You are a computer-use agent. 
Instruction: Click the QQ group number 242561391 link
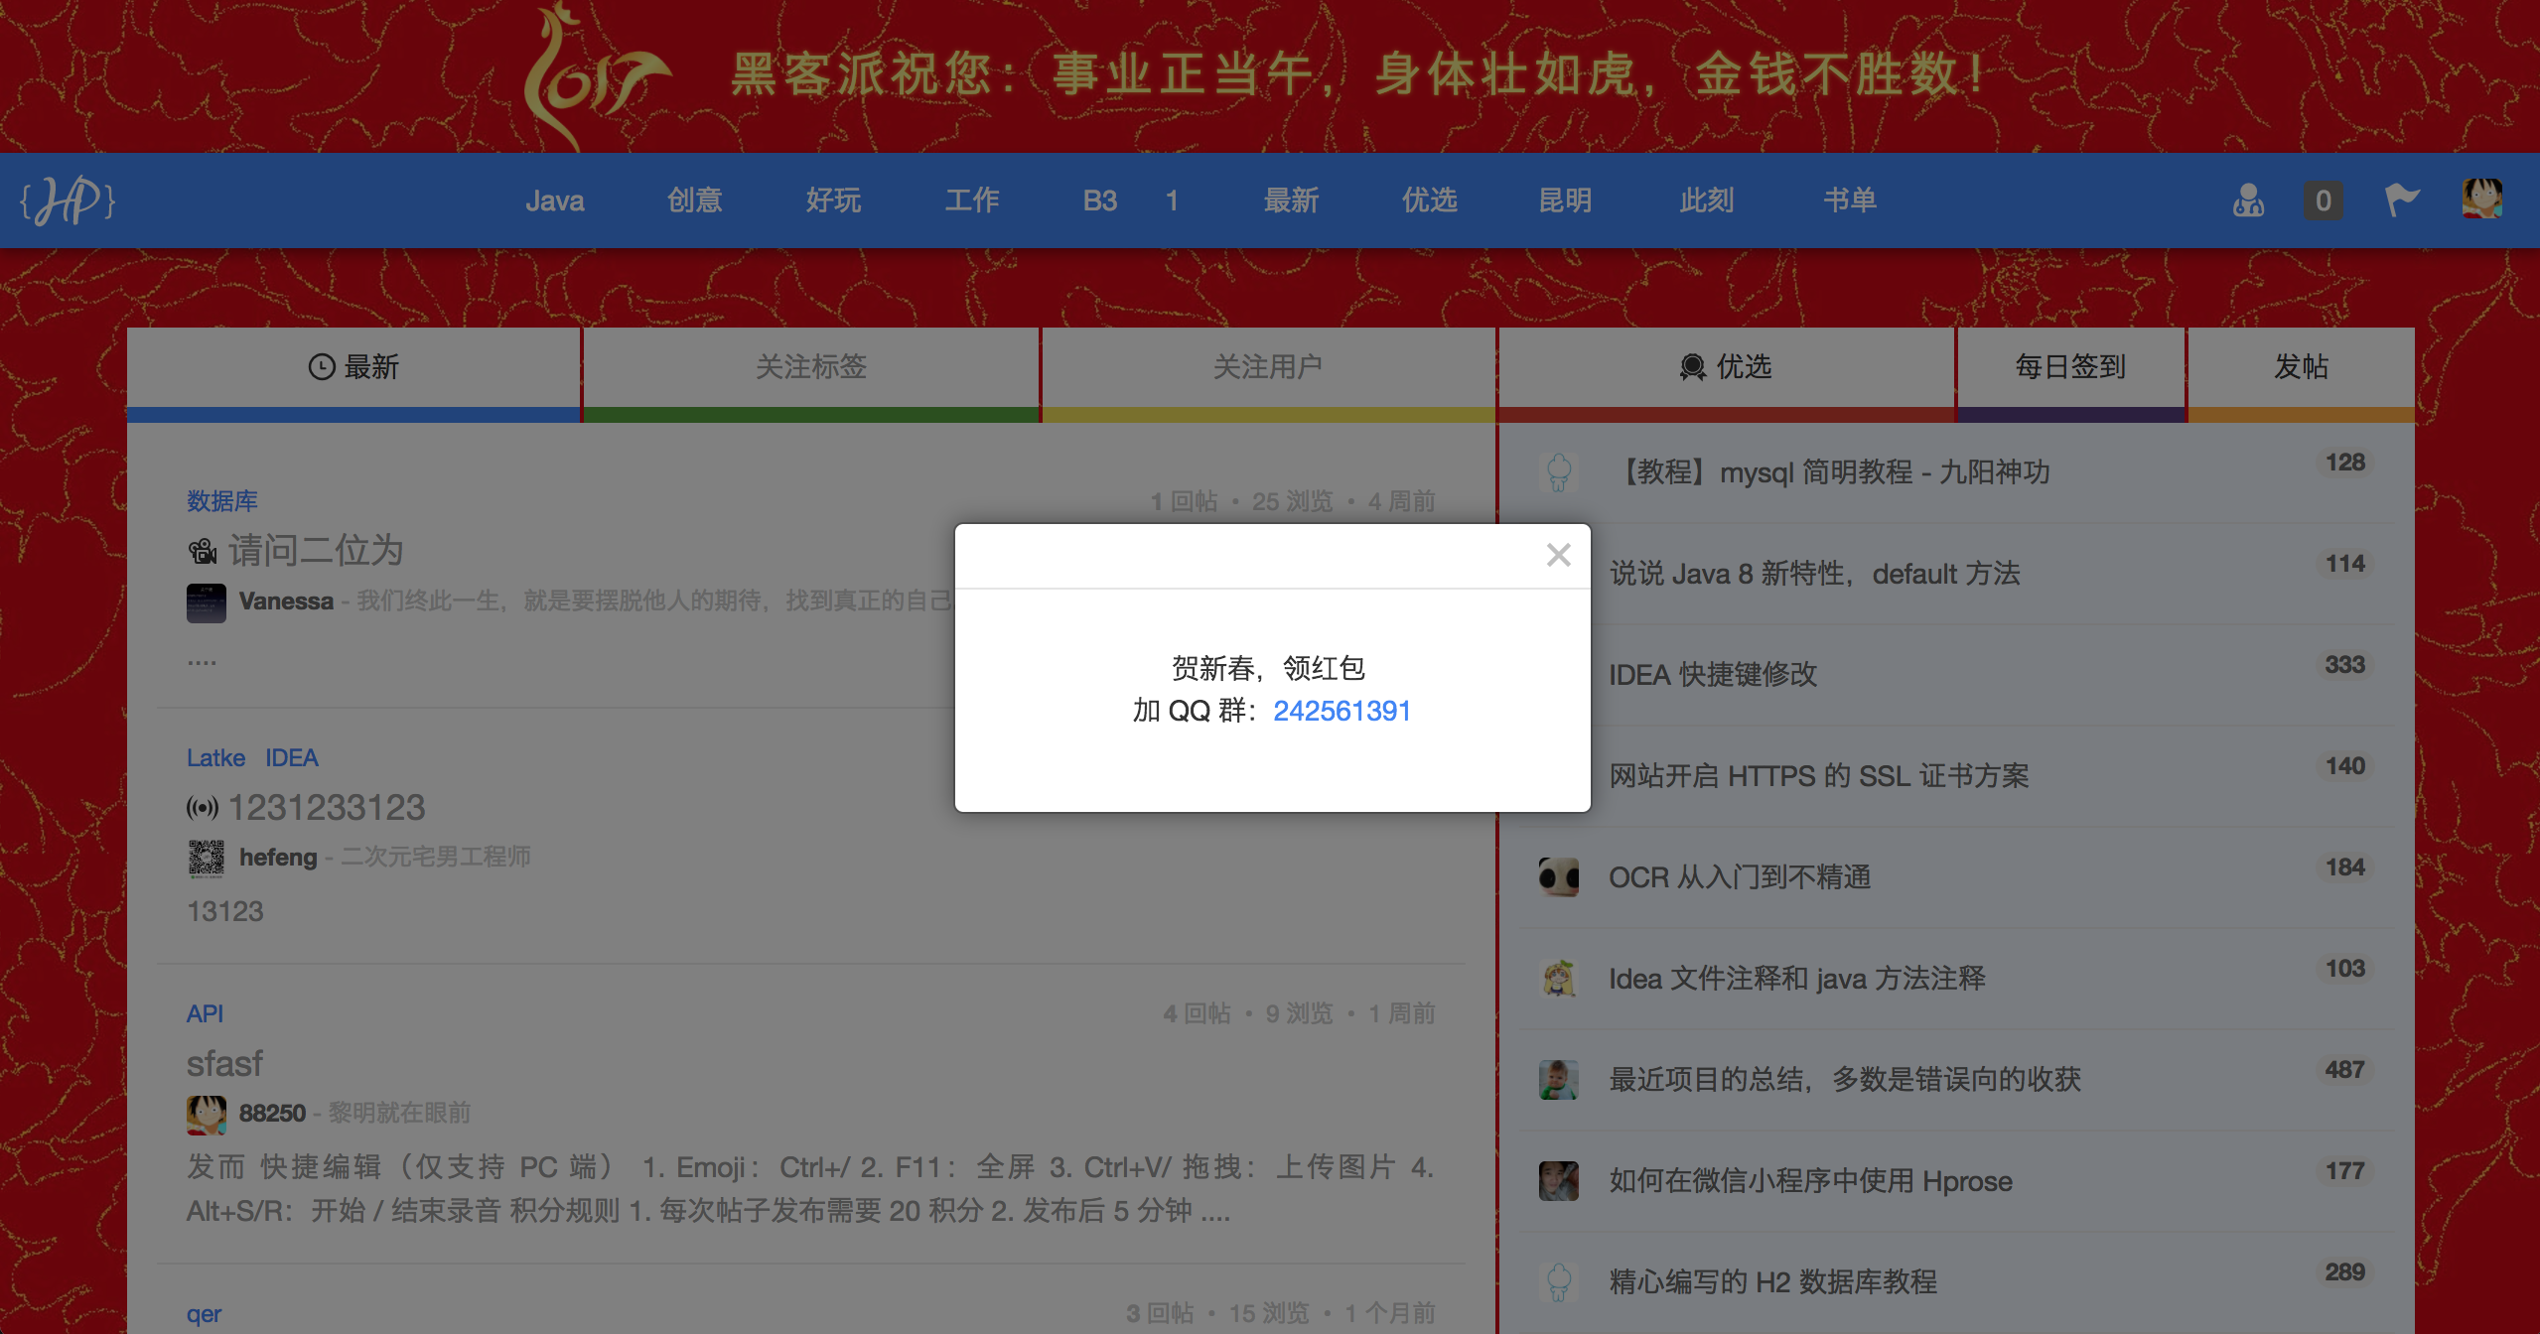(1342, 710)
